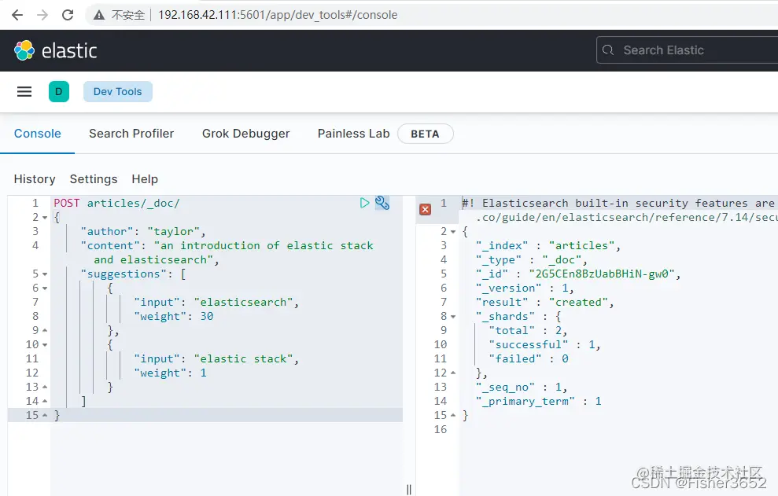
Task: Click "_primary_term" : 1 in response
Action: [x=538, y=401]
